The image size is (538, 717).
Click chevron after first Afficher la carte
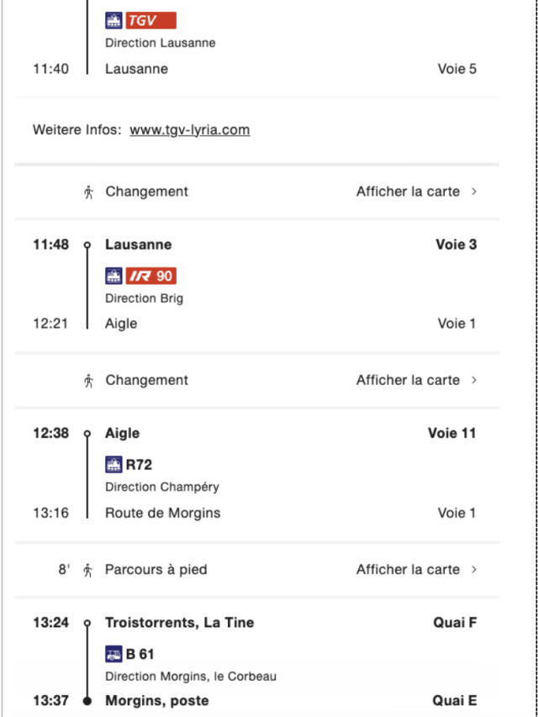pyautogui.click(x=474, y=192)
